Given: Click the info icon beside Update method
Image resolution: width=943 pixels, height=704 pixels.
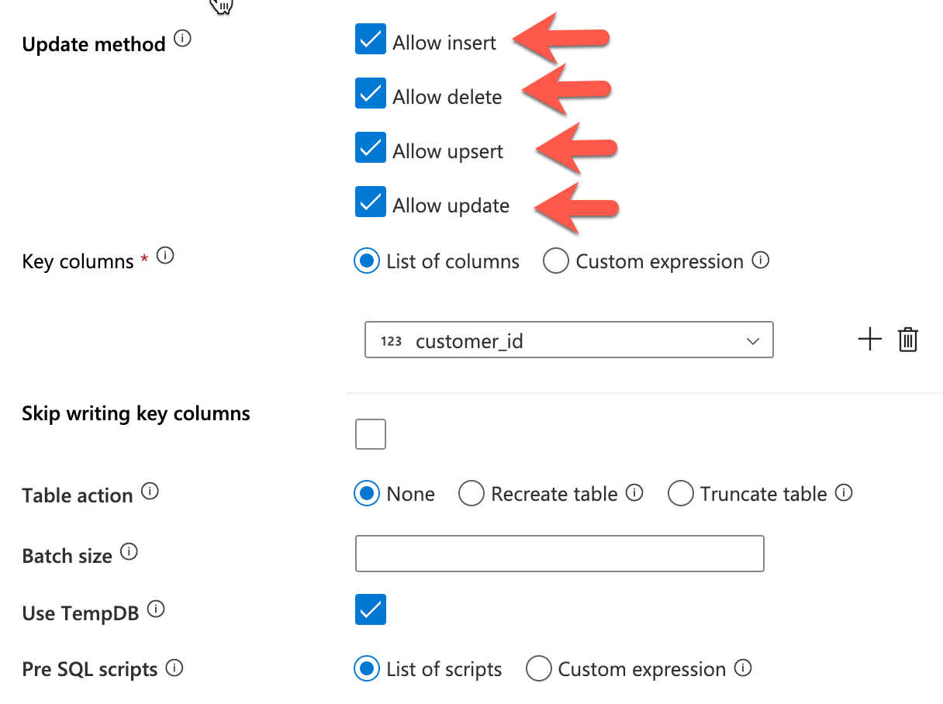Looking at the screenshot, I should 182,39.
